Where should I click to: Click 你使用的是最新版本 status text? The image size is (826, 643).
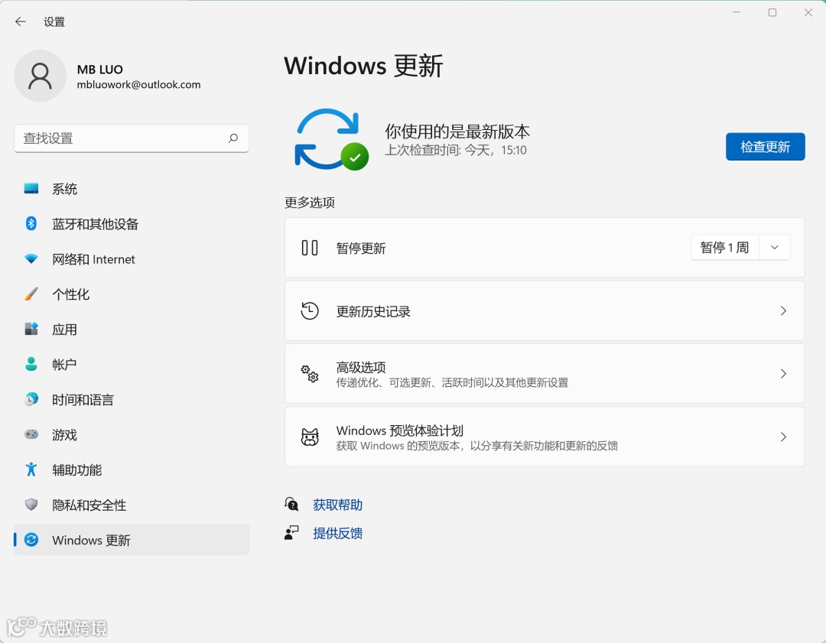click(x=457, y=132)
